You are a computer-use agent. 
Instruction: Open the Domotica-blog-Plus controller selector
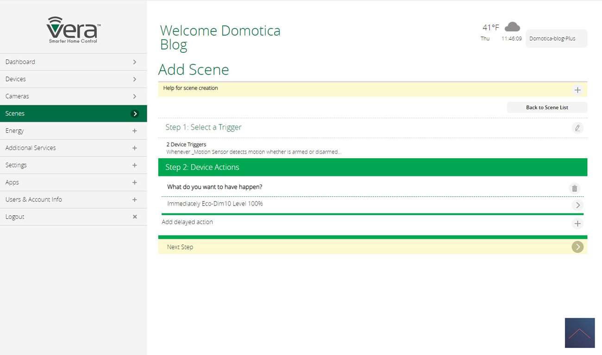(556, 39)
